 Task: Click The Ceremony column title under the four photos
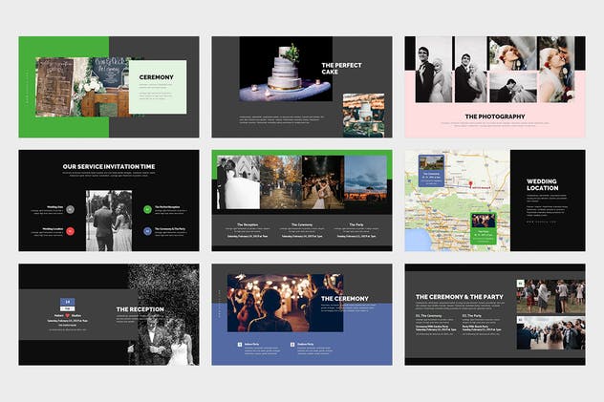click(302, 224)
